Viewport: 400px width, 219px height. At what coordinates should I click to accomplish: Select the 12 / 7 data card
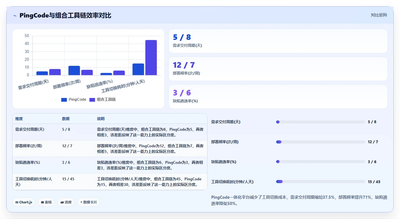coord(278,69)
